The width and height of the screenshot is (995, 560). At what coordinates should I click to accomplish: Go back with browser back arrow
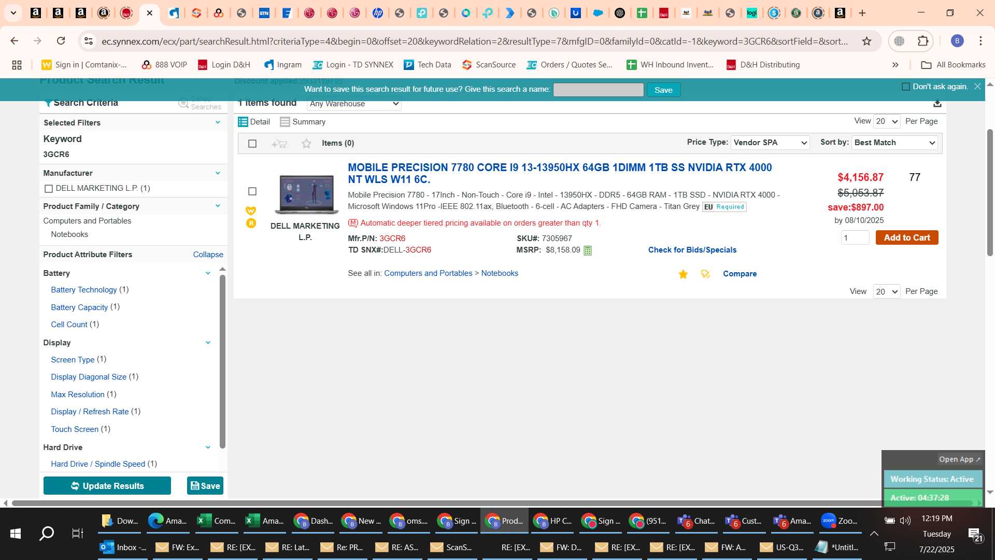[x=15, y=41]
